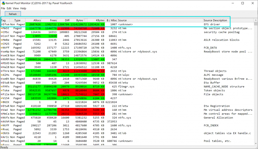
Task: Click the AlMs pool tag icon
Action: (2, 75)
